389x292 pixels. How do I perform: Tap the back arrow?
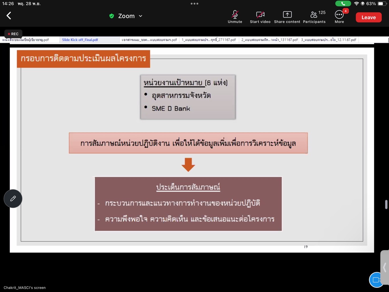[9, 16]
